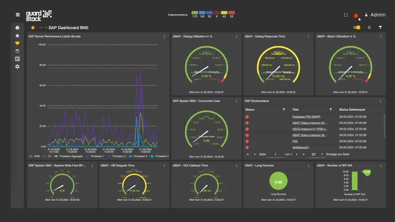Viewport: 395px width, 222px height.
Task: Click the Seite page number field
Action: pos(275,154)
